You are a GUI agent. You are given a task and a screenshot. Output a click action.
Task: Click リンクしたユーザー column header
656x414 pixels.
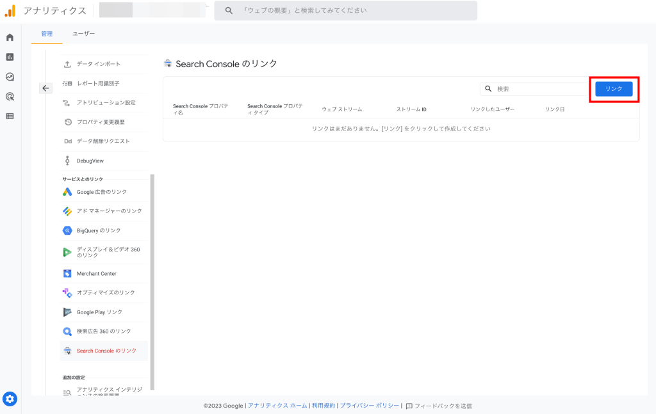pyautogui.click(x=493, y=109)
